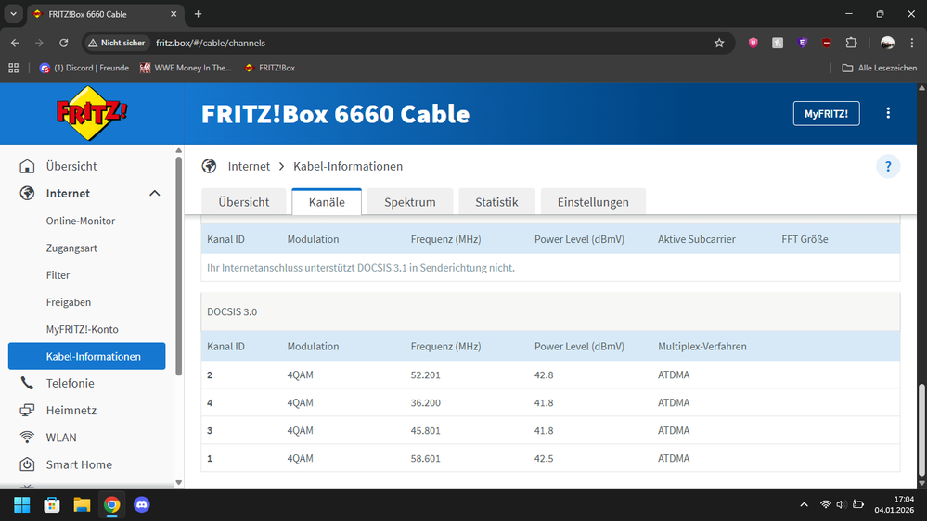
Task: Click the Internet globe icon in sidebar
Action: click(27, 193)
